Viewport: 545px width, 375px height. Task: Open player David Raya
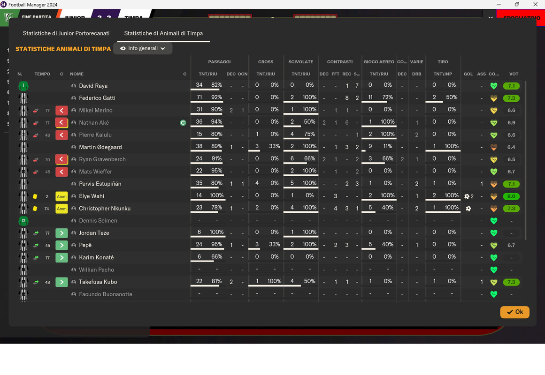[x=93, y=86]
